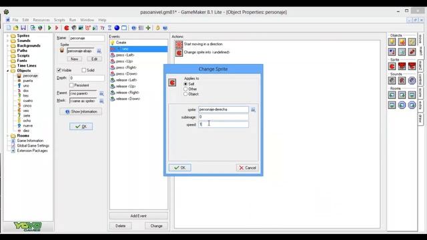The height and width of the screenshot is (240, 427).
Task: Select Destroy Instance action icon
Action: click(x=402, y=52)
